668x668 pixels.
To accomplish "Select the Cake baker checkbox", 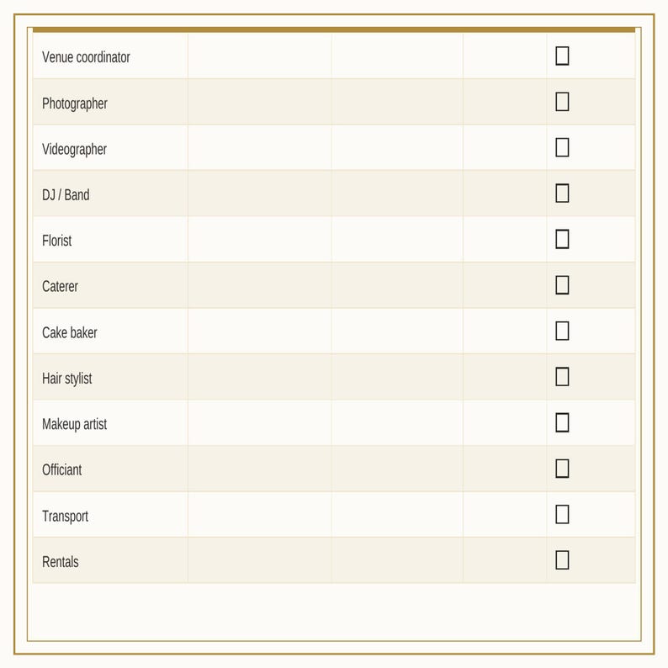I will click(562, 331).
